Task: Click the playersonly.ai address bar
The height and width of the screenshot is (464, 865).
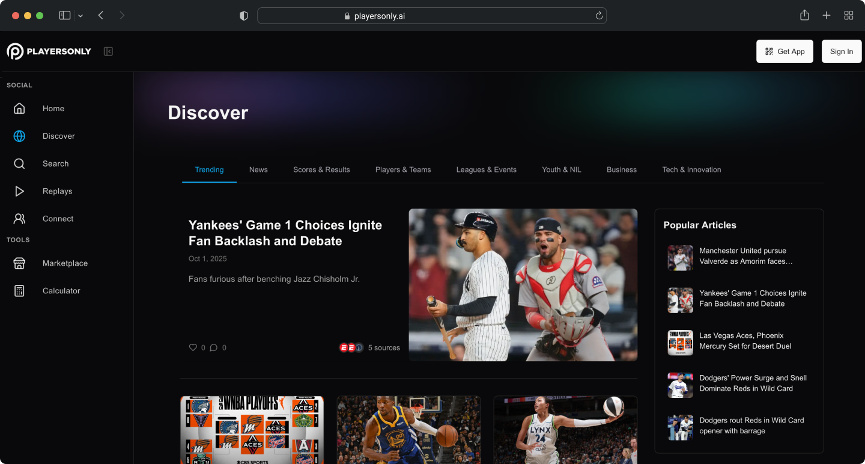Action: pyautogui.click(x=431, y=16)
